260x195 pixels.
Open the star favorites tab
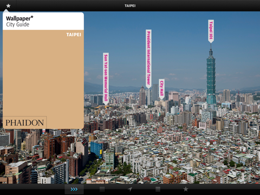(186, 189)
